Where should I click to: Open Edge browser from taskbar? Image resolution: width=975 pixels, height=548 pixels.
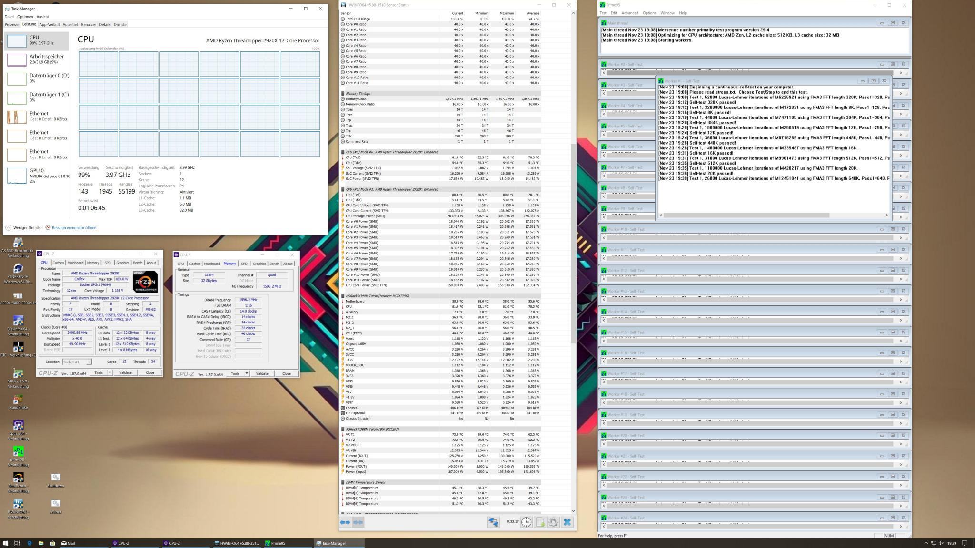tap(30, 543)
